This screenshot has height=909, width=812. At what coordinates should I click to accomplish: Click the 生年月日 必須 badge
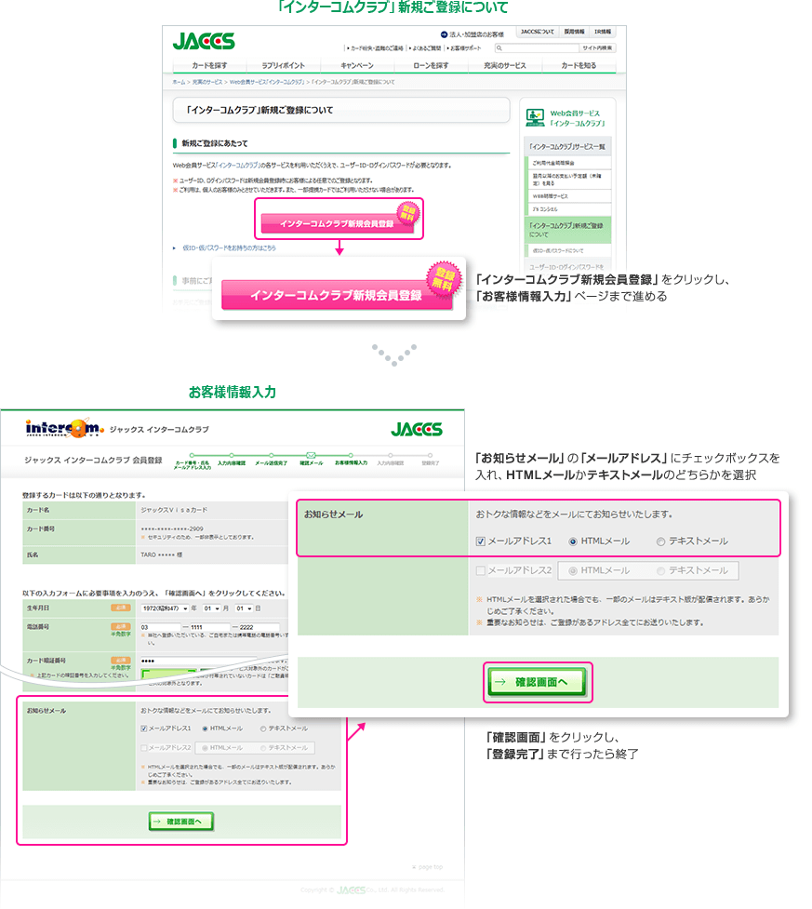[121, 608]
